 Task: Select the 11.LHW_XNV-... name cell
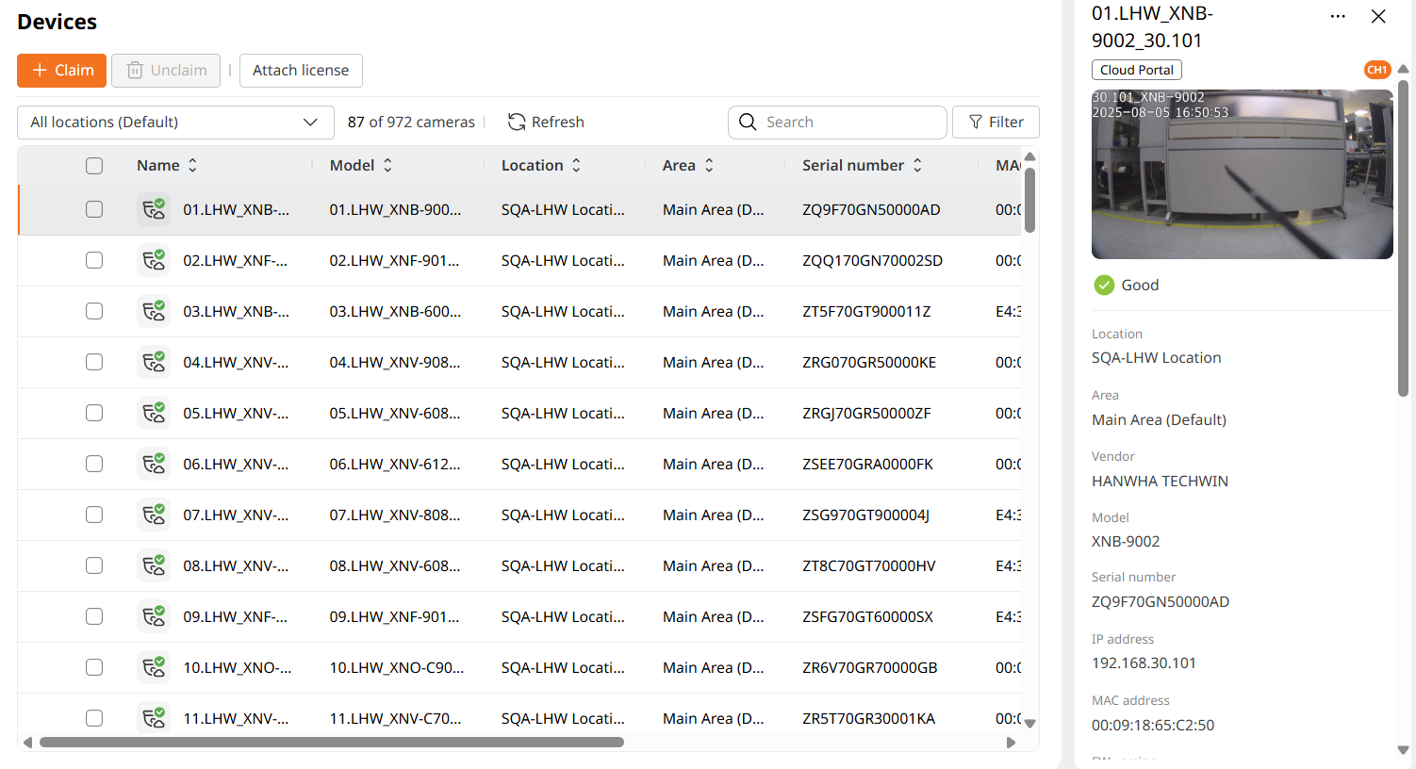pyautogui.click(x=236, y=718)
